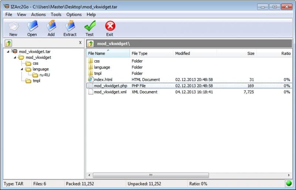Sort by Ratio column header
The image size is (296, 190).
pyautogui.click(x=274, y=53)
